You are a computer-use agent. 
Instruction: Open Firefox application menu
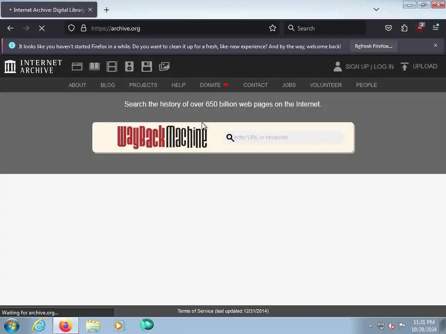pyautogui.click(x=436, y=27)
